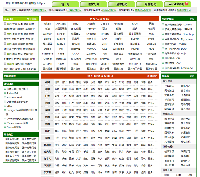Switch to the 国家分类 tab
Image resolution: width=200 pixels, height=177 pixels.
coord(94,4)
